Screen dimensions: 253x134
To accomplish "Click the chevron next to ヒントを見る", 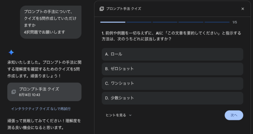I will click(x=130, y=115).
